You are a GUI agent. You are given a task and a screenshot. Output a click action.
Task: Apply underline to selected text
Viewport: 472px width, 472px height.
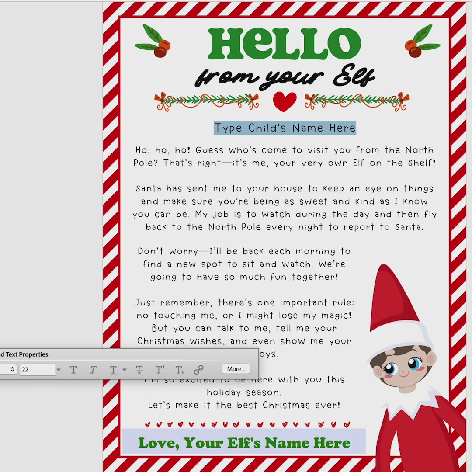pyautogui.click(x=113, y=370)
